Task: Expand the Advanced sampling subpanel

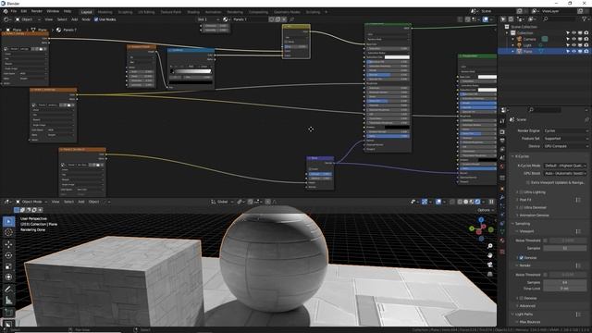Action: pyautogui.click(x=527, y=306)
